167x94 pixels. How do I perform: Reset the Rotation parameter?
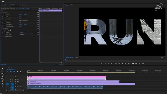point(38,22)
